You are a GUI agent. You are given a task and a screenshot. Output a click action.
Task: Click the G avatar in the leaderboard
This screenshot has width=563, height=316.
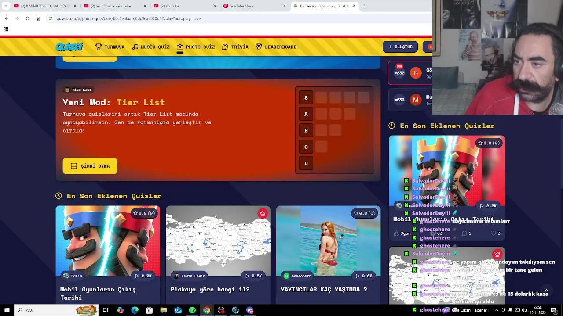click(x=416, y=73)
